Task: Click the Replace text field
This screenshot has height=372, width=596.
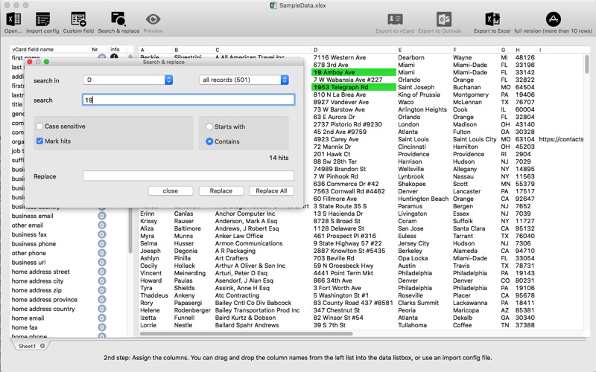Action: pyautogui.click(x=188, y=176)
